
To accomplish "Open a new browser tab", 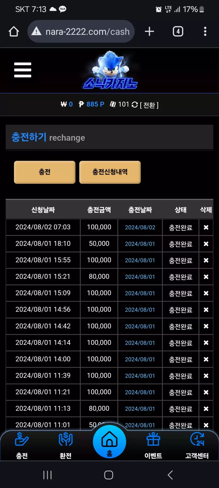I will tap(149, 32).
